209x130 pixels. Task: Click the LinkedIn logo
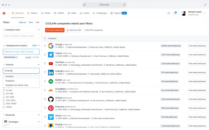coord(51,73)
